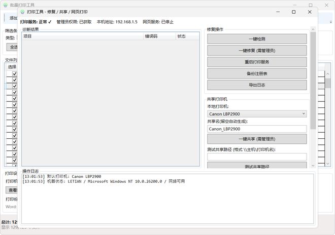Click 一键共享 (需管理员) button
The image size is (335, 235).
coord(257,139)
